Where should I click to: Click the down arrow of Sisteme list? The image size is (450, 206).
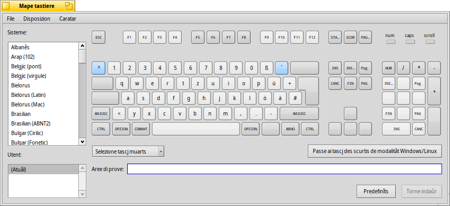pyautogui.click(x=82, y=141)
